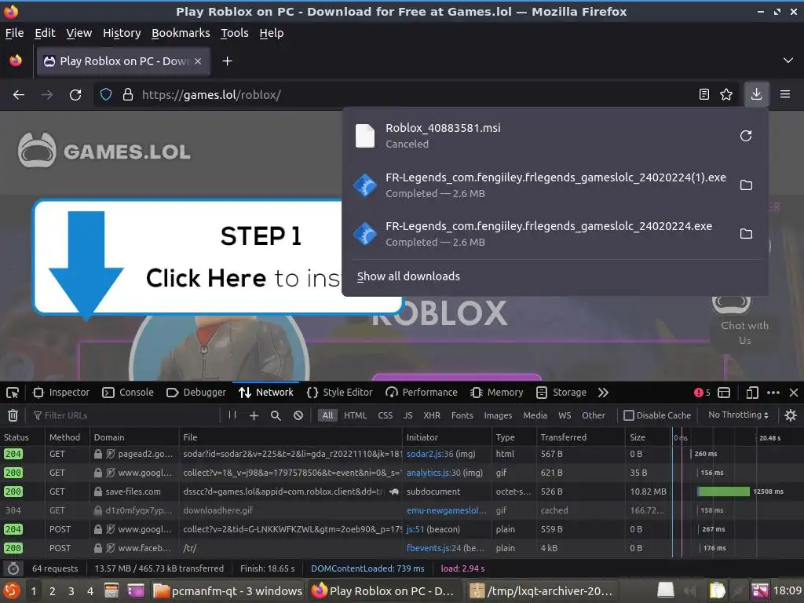List all tabs dropdown arrow
804x603 pixels.
click(x=788, y=60)
